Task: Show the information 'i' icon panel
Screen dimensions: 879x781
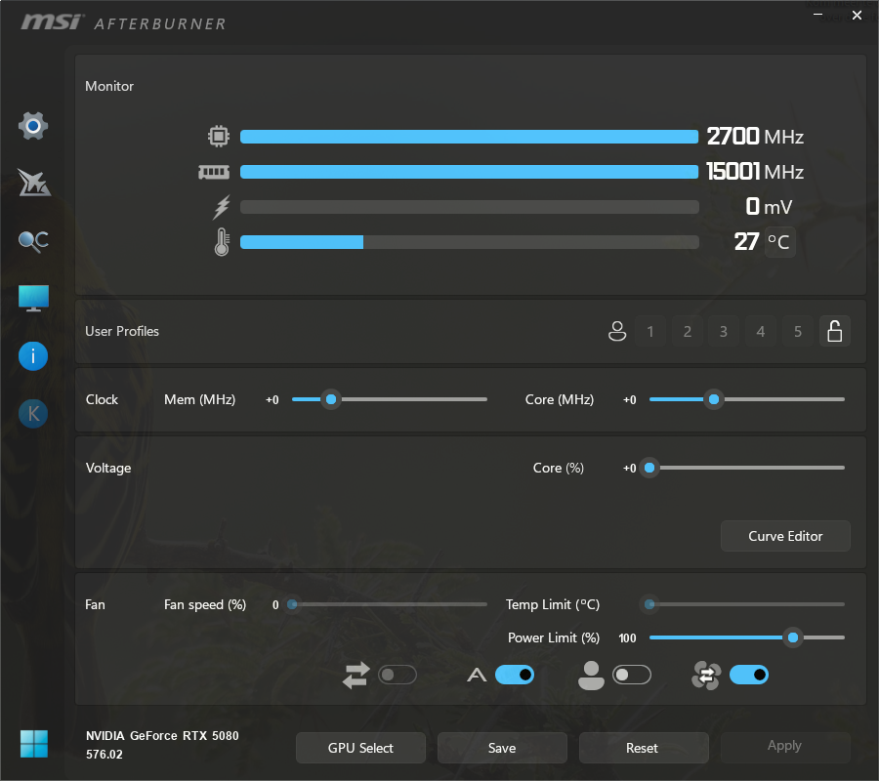Action: tap(33, 356)
